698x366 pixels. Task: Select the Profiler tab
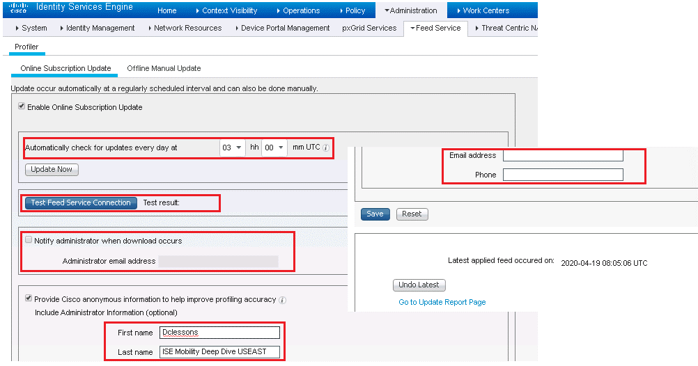[x=26, y=47]
